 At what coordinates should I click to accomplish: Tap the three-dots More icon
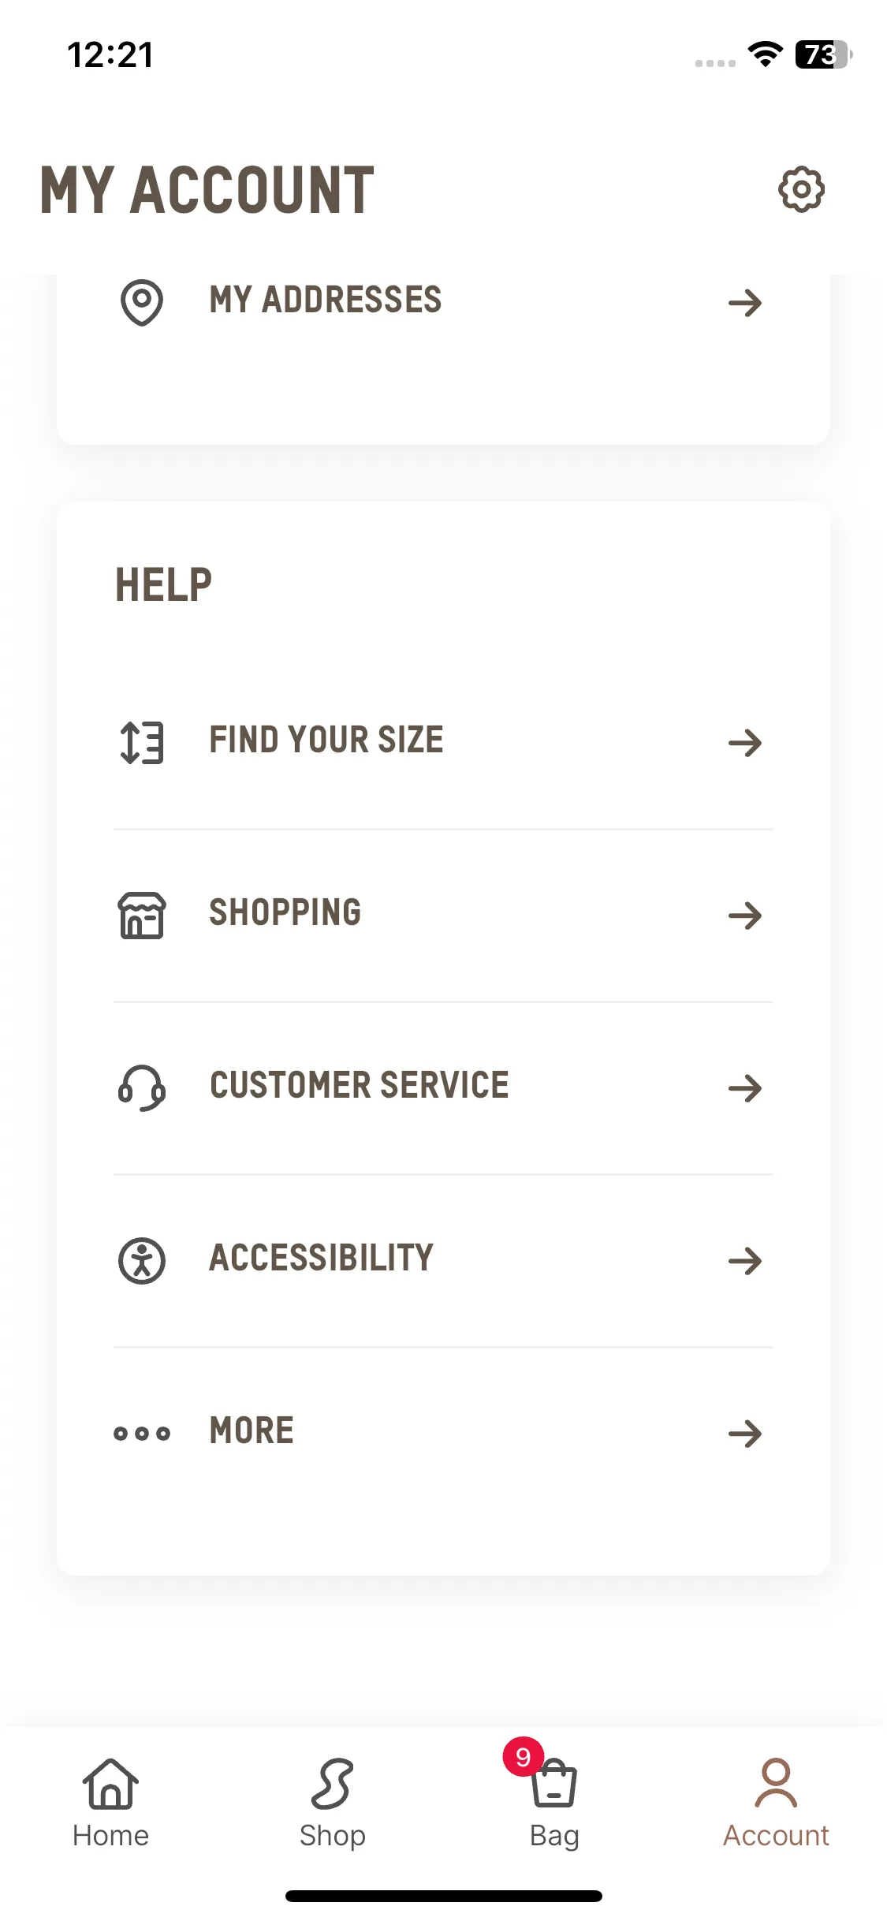point(142,1434)
